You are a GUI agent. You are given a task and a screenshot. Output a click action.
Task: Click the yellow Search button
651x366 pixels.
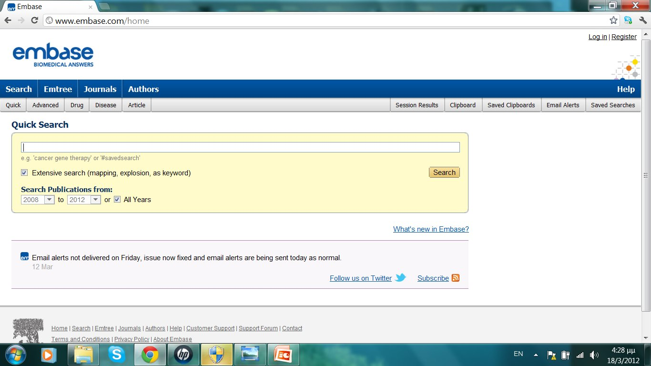[444, 173]
